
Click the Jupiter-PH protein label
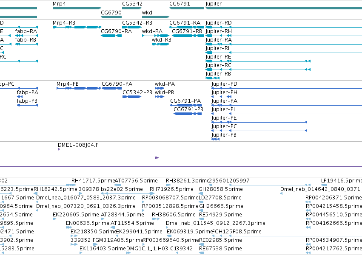point(225,92)
